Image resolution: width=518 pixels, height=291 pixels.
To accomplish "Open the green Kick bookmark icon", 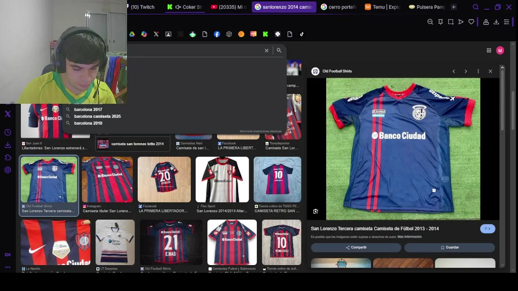I will pyautogui.click(x=265, y=34).
